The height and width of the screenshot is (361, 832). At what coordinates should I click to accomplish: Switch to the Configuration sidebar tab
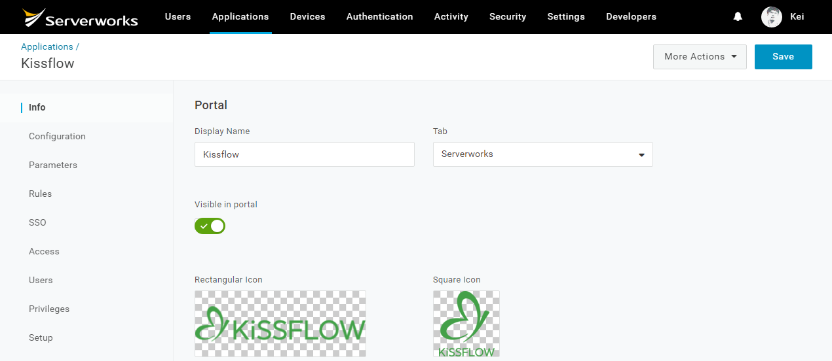[x=57, y=136]
